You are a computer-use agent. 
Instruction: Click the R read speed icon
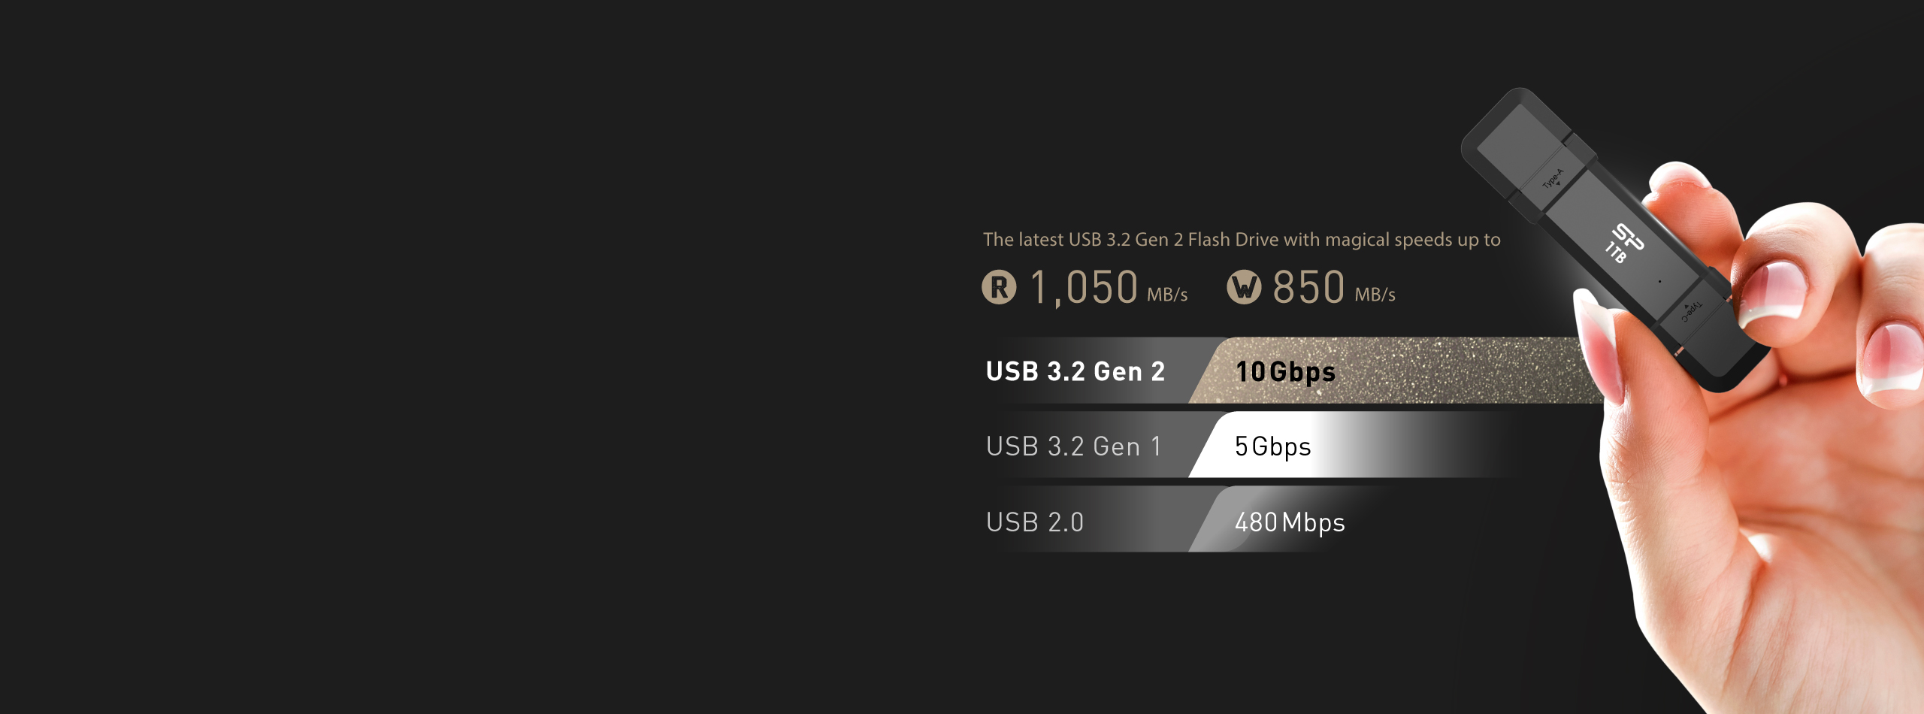(999, 287)
